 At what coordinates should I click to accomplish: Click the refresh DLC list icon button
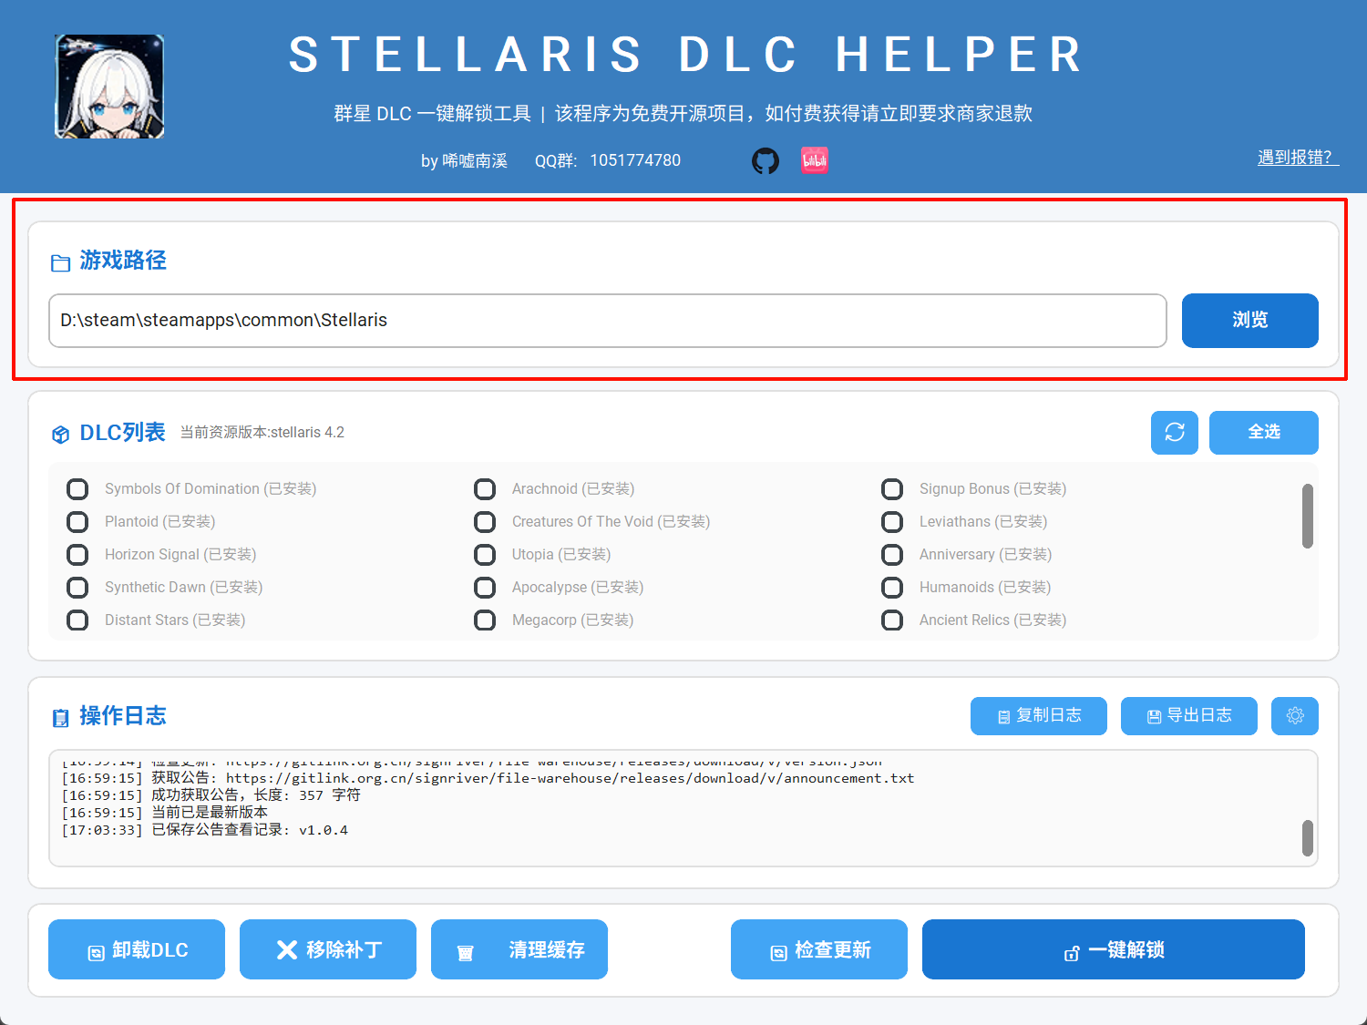(x=1175, y=432)
